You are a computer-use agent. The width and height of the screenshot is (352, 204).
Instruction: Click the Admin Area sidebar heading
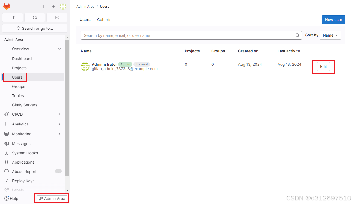14,40
